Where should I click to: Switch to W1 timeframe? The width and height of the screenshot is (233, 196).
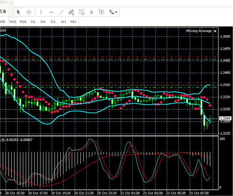tap(64, 22)
